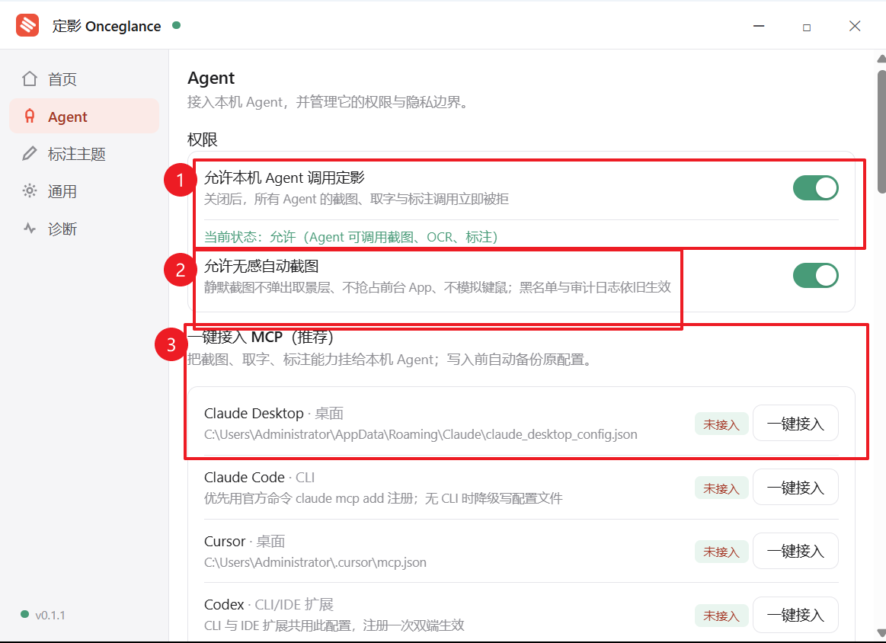Go to 标注主题 settings
This screenshot has width=886, height=643.
[85, 154]
